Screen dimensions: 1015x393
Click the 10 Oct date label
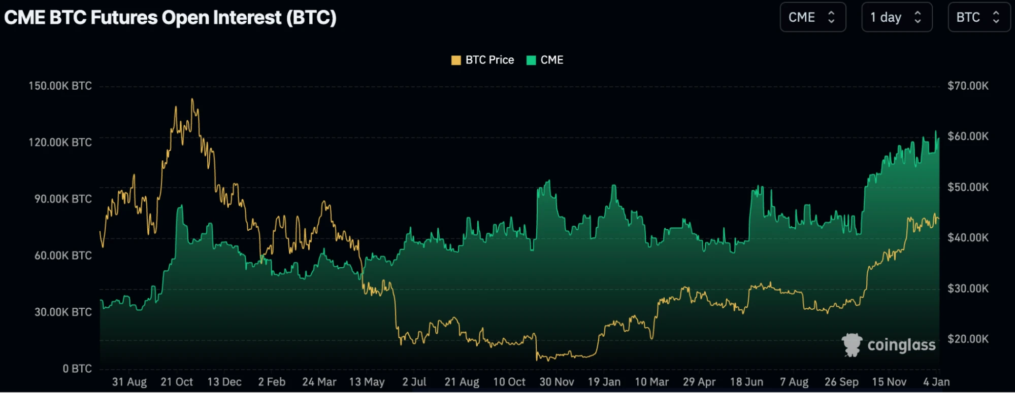[x=509, y=382]
